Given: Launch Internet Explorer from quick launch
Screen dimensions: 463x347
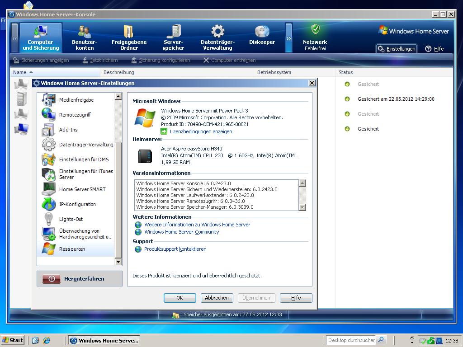Looking at the screenshot, I should pyautogui.click(x=47, y=341).
